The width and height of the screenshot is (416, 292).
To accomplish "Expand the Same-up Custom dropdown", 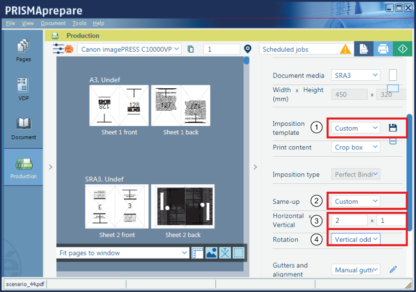I will click(356, 201).
